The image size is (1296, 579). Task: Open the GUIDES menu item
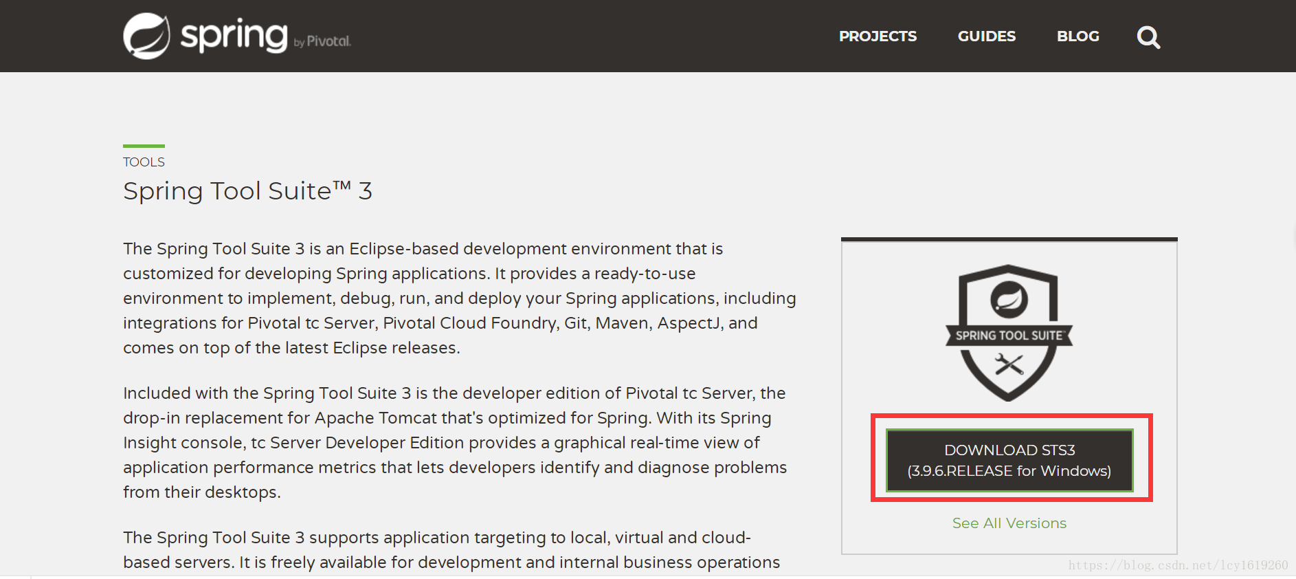[x=986, y=36]
